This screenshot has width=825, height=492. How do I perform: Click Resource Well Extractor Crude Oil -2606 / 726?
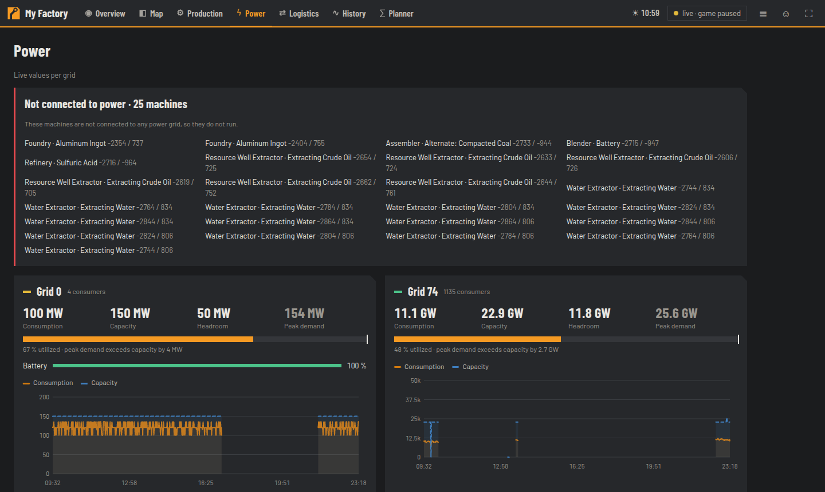[x=652, y=163]
